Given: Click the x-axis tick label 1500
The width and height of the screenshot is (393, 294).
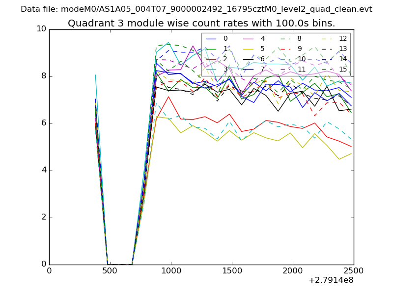Looking at the screenshot, I should (232, 271).
